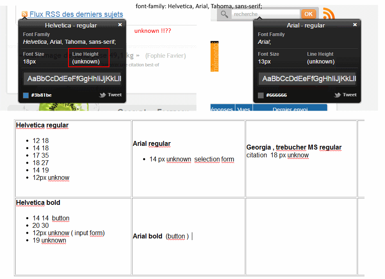Click 'Georgia , trebucher MS regular' heading

click(294, 147)
